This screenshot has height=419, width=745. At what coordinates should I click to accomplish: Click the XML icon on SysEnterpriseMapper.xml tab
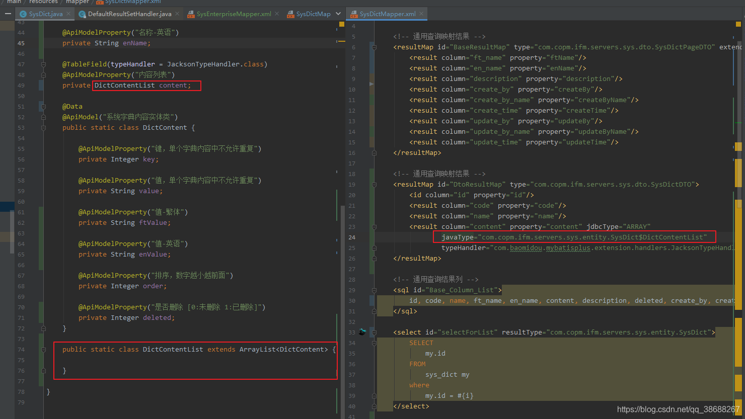(x=191, y=14)
